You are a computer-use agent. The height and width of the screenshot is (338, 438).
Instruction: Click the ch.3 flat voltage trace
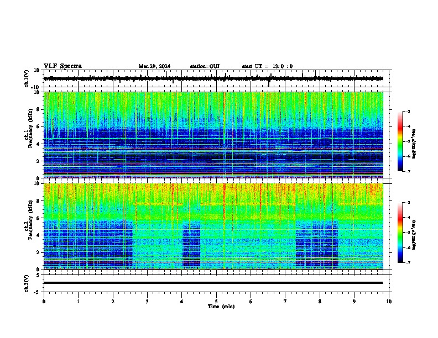213,283
